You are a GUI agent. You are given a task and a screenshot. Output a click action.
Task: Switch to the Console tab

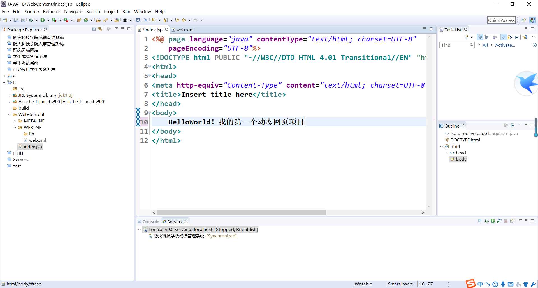click(x=148, y=222)
